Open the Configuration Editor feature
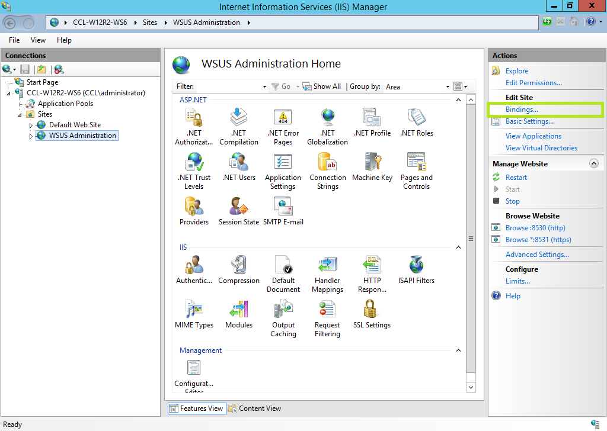The width and height of the screenshot is (607, 431). click(x=194, y=376)
